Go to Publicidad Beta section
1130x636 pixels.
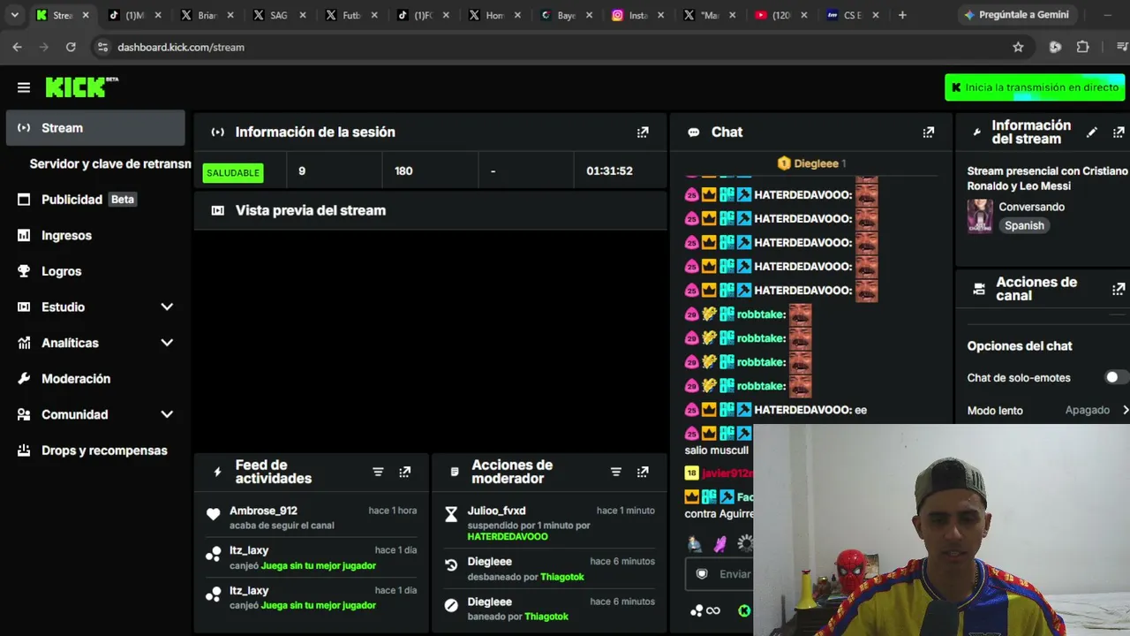coord(95,200)
